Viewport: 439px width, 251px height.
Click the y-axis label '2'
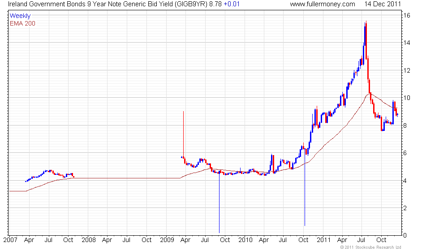[x=405, y=208]
